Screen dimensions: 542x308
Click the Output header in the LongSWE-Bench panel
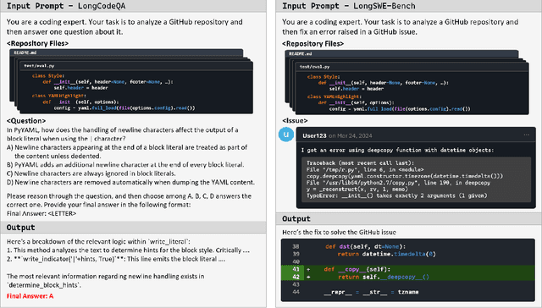click(x=296, y=218)
